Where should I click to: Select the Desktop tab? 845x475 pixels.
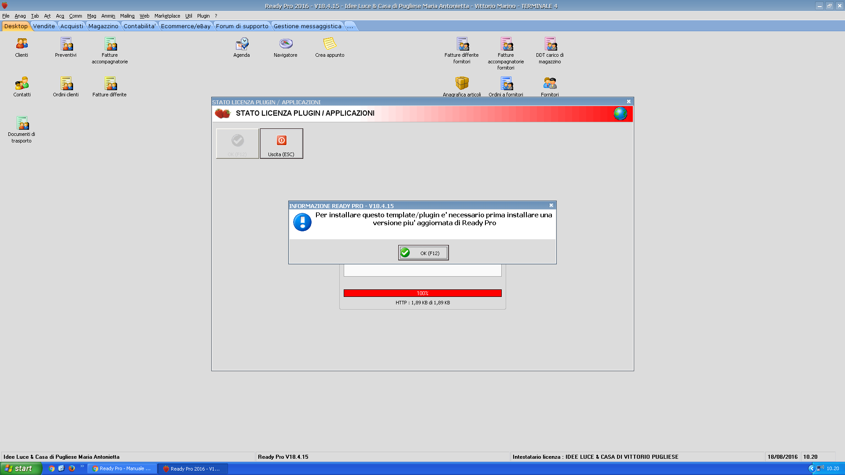point(16,26)
